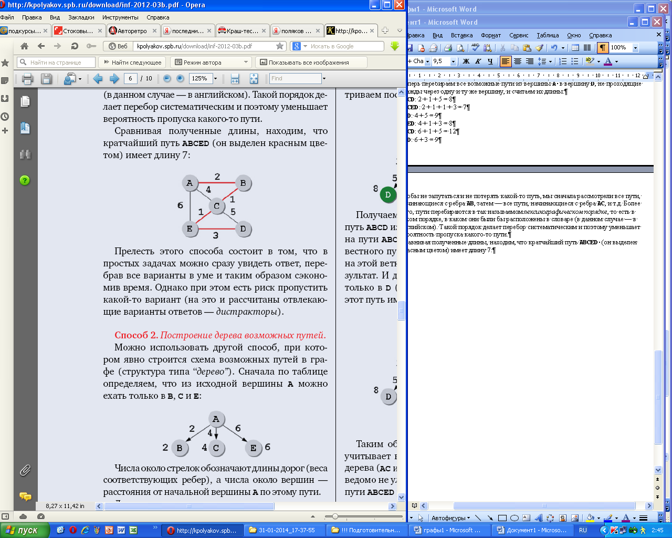Open Opera 'Инструменты' menu
Screen dimensions: 672x538
pos(120,17)
